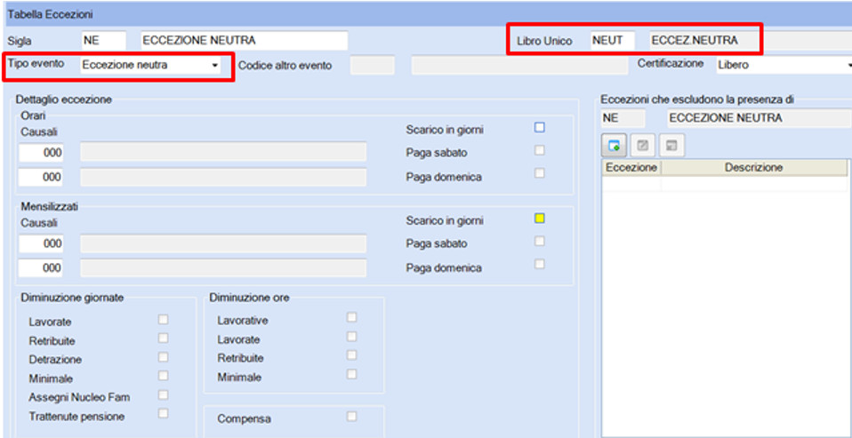Click the empty first row of exclusions table
Viewport: 852px width, 438px height.
click(x=725, y=184)
